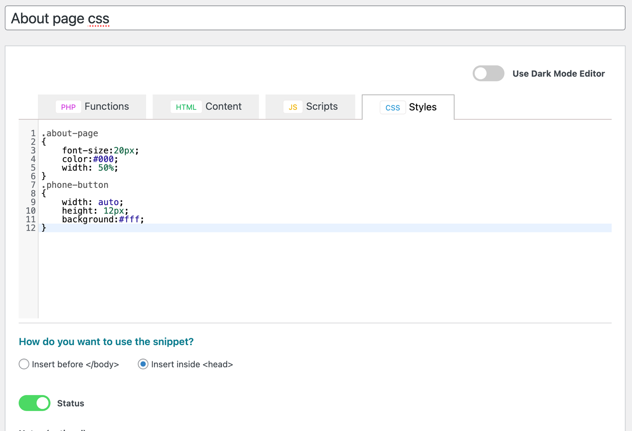Select Insert inside <head> option
Screen dimensions: 632x431
(x=143, y=364)
